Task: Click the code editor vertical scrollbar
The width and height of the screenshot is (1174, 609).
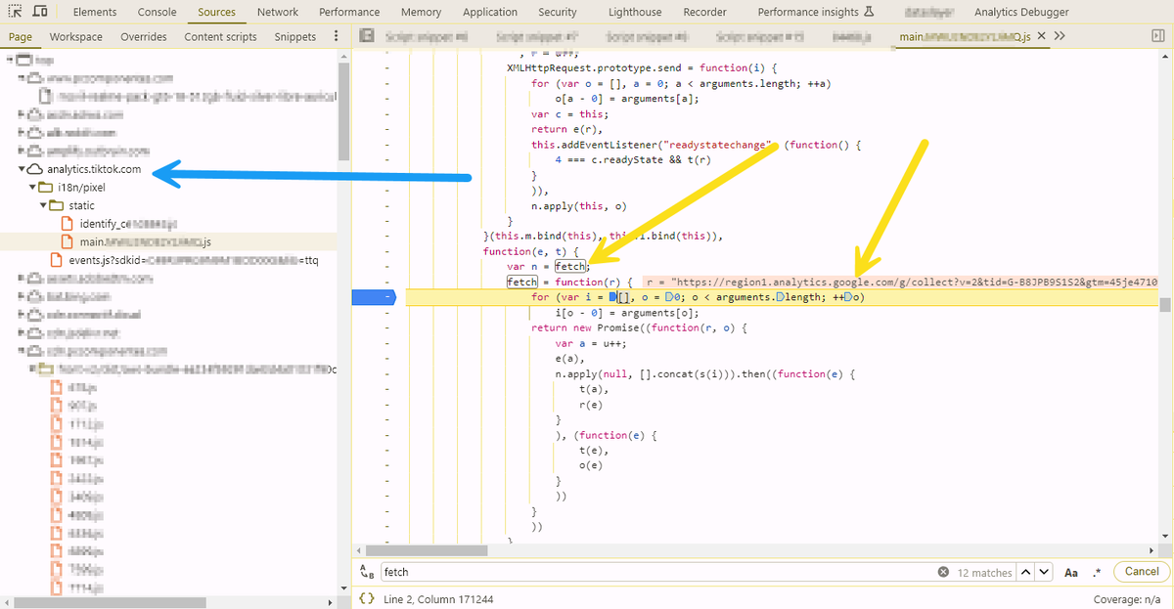Action: click(x=1165, y=305)
